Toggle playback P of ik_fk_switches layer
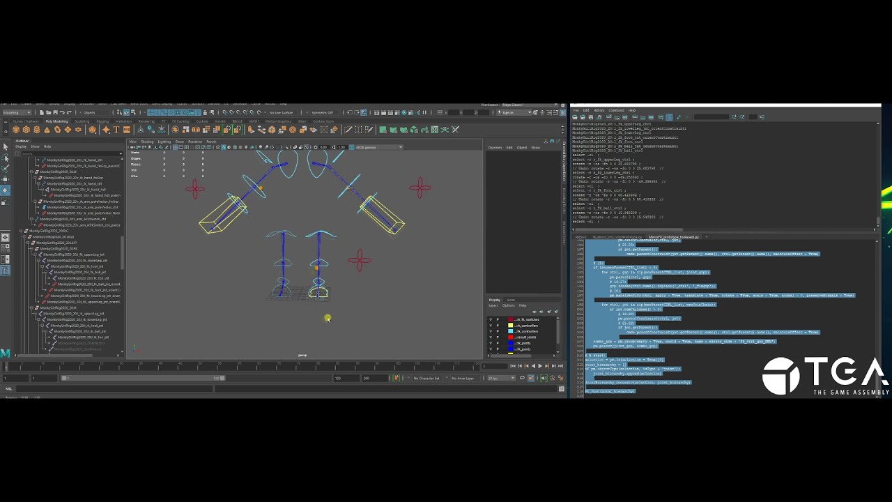 coord(498,319)
